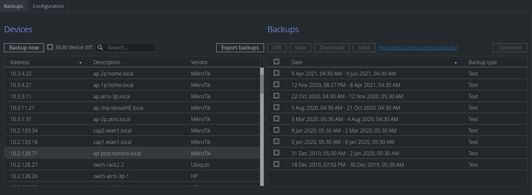
Task: Click the Backup type column header
Action: click(483, 62)
